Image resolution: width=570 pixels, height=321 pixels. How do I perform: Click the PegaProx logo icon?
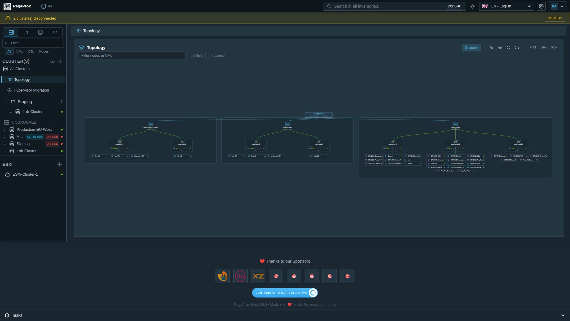click(x=7, y=6)
